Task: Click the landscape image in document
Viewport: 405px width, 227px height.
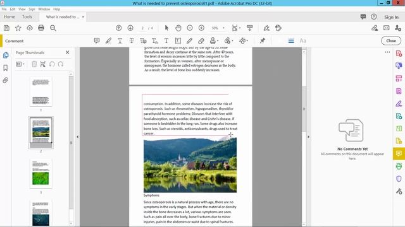Action: (190, 165)
